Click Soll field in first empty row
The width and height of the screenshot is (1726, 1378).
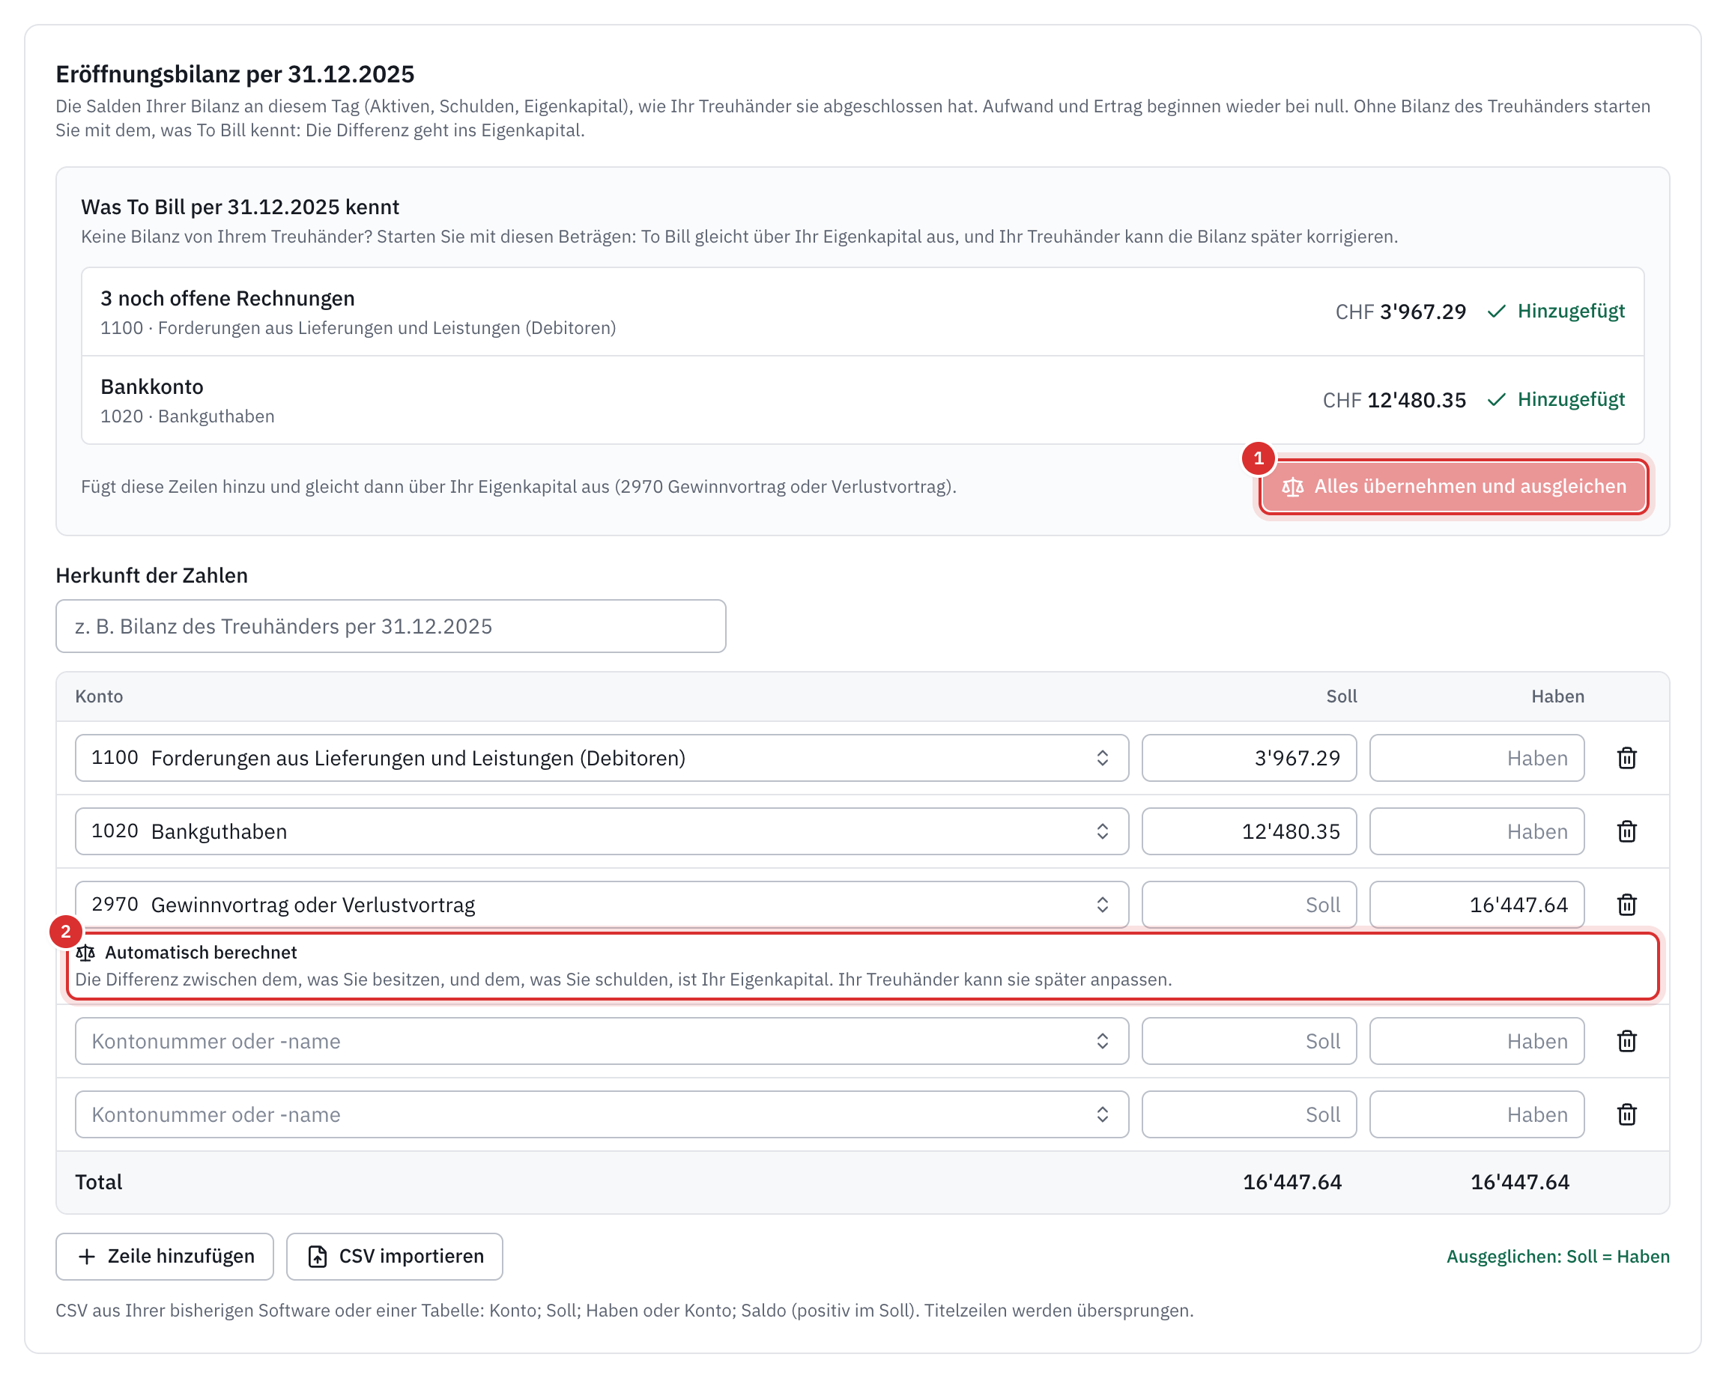pyautogui.click(x=1249, y=1041)
